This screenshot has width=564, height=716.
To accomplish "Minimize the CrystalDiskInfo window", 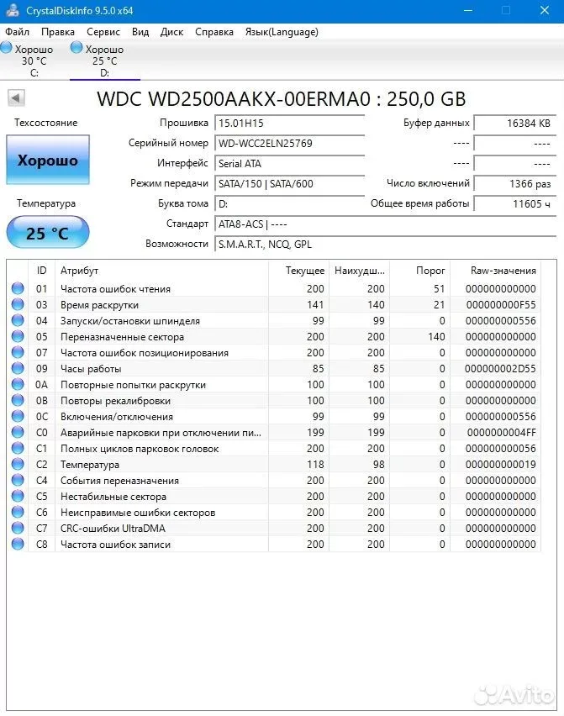I will pyautogui.click(x=468, y=10).
